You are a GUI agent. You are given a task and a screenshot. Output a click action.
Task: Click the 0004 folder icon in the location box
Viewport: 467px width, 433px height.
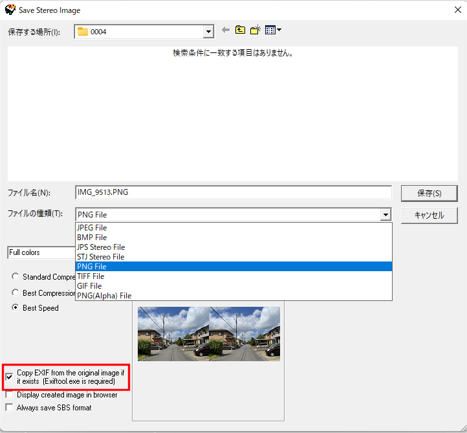[x=83, y=31]
